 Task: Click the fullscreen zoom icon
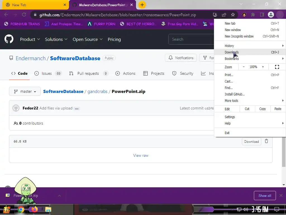[x=277, y=67]
